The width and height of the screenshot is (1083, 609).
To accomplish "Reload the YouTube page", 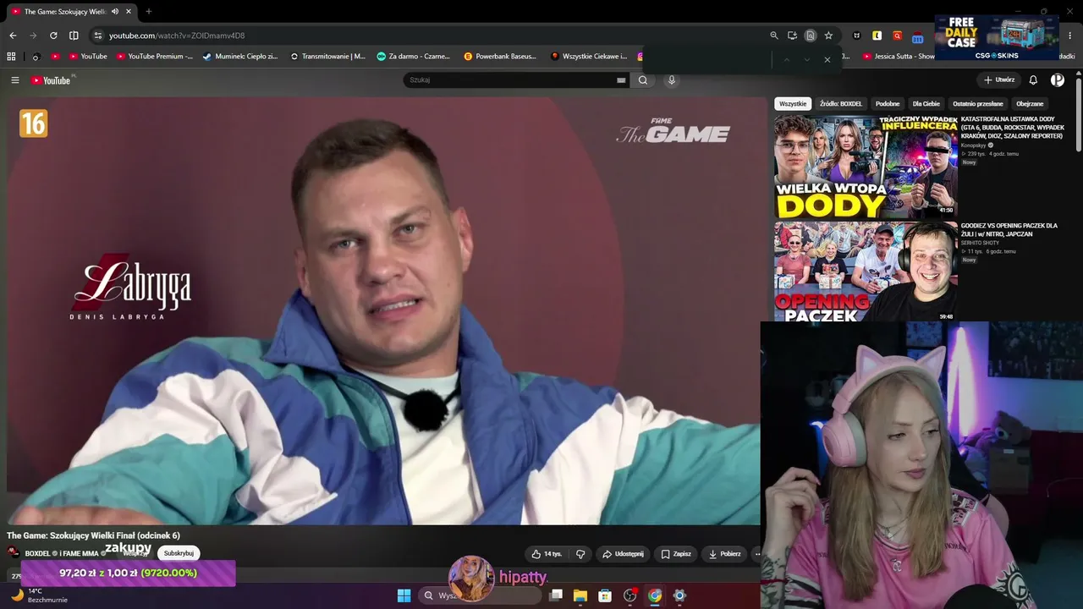I will click(x=53, y=36).
